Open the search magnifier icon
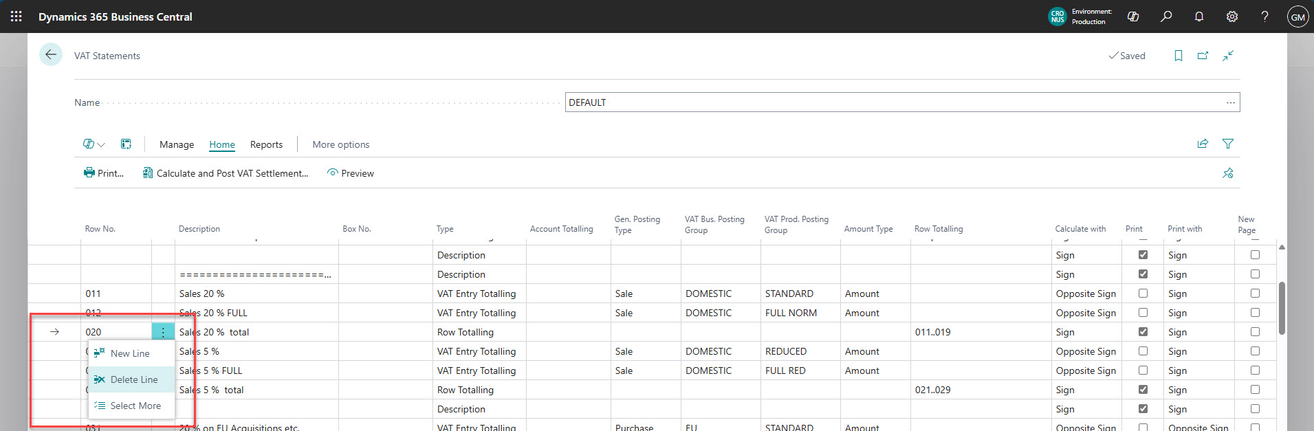The width and height of the screenshot is (1314, 431). (1166, 16)
